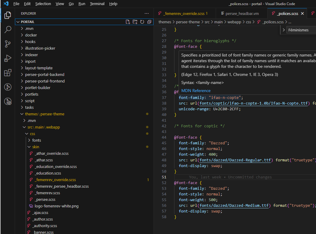Open the Run and Debug view

coord(8,58)
